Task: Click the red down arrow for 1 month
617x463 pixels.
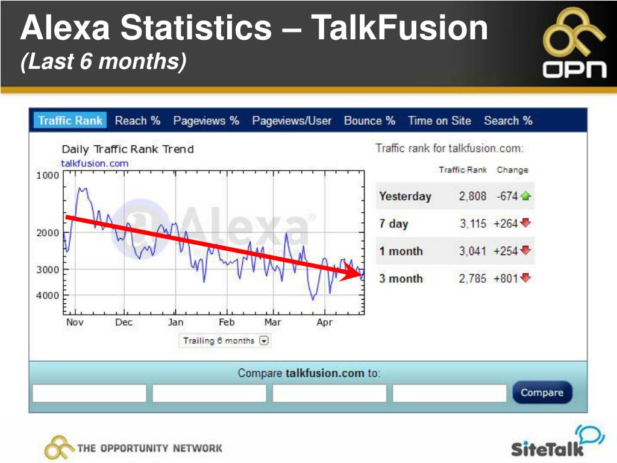Action: 525,250
